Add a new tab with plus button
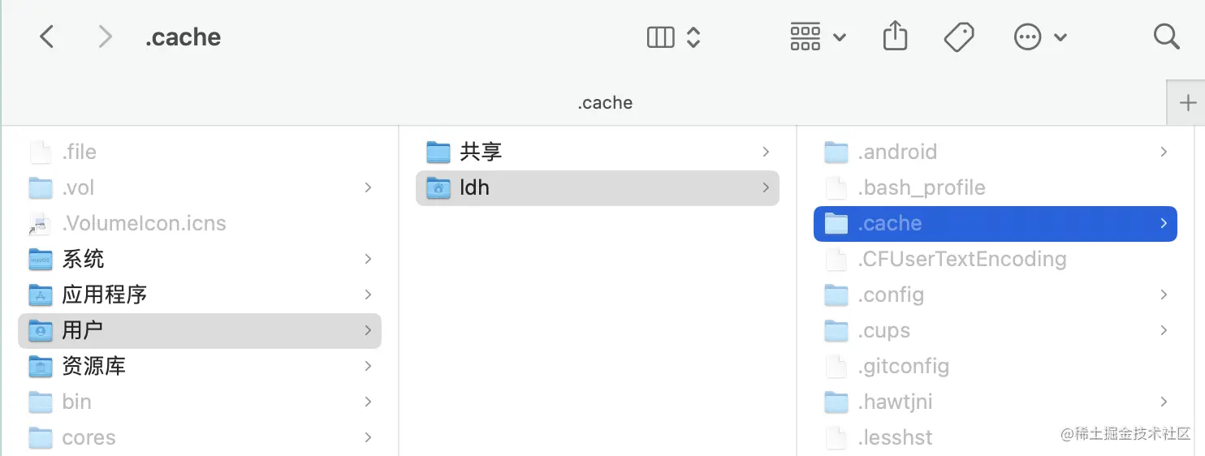 click(x=1187, y=103)
